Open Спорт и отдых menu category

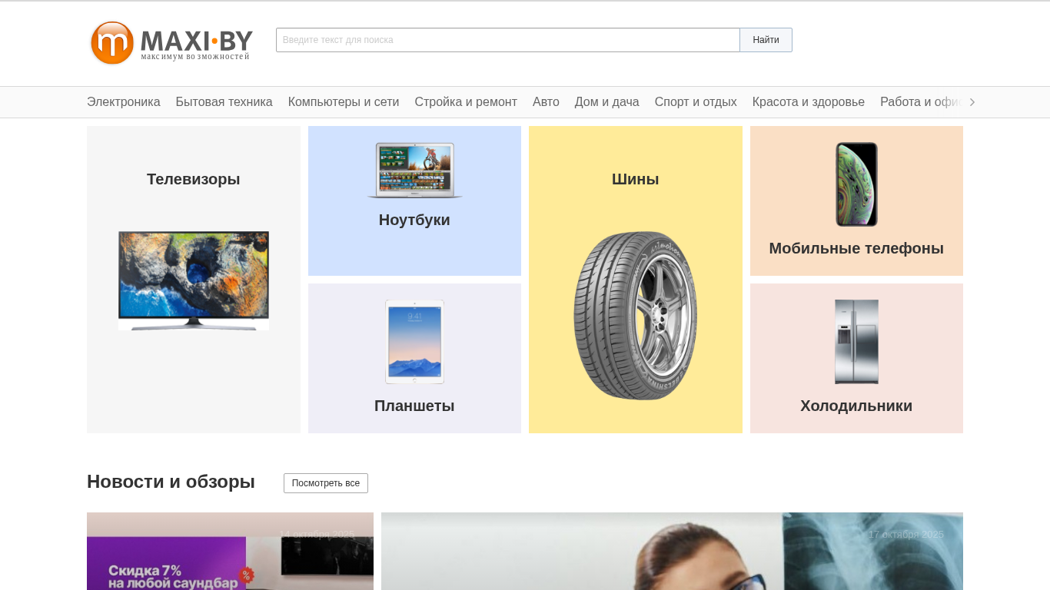pos(696,102)
